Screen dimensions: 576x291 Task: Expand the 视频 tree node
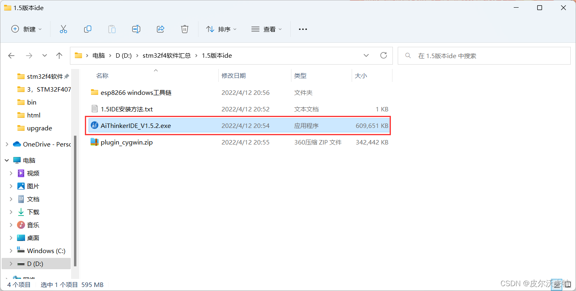pos(11,173)
